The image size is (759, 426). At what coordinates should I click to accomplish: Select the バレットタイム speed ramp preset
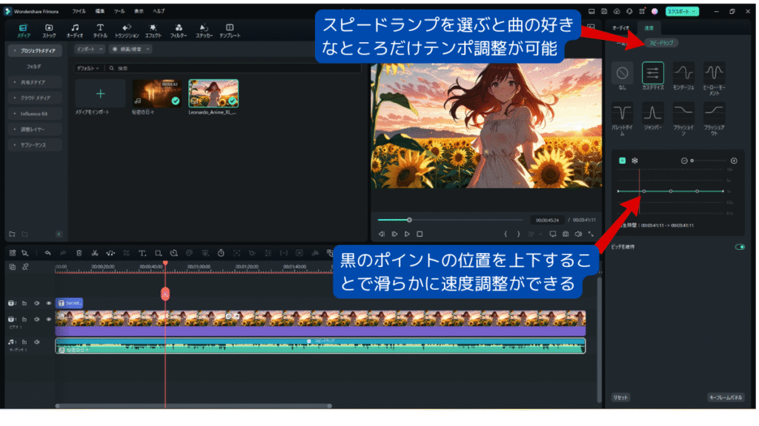coord(622,113)
